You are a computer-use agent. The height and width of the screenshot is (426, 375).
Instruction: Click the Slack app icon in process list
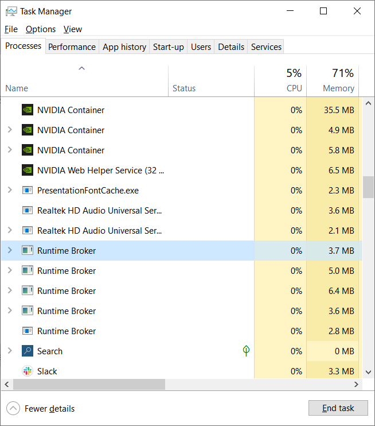(28, 371)
